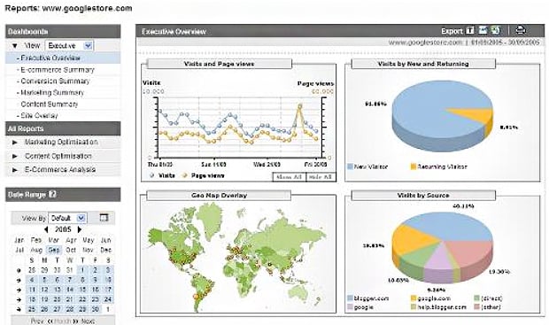Open the View By dropdown
The image size is (549, 325).
[67, 218]
